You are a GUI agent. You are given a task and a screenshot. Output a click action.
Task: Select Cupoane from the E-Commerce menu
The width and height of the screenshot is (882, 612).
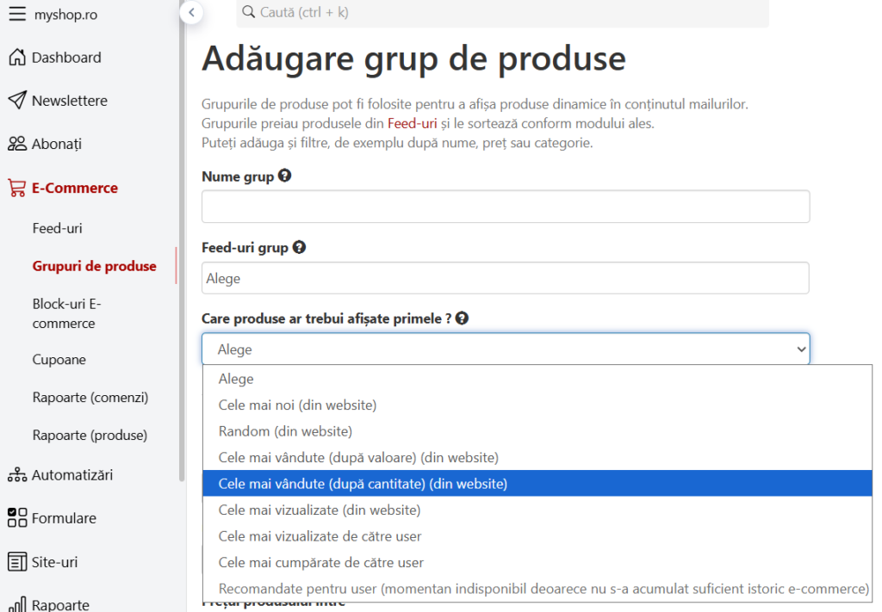tap(59, 359)
